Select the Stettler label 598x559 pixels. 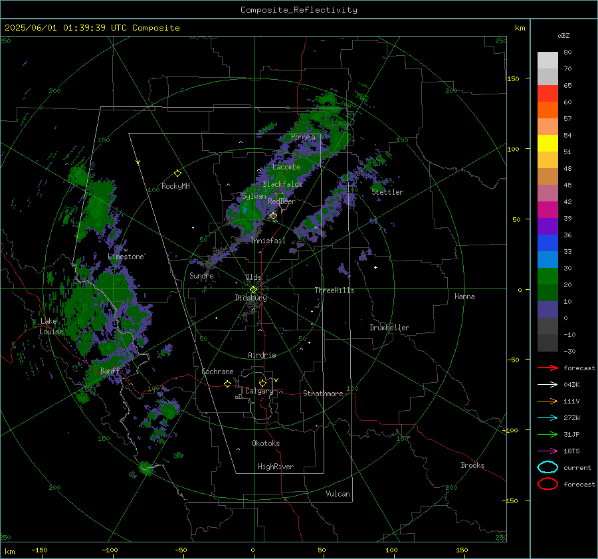pos(387,192)
